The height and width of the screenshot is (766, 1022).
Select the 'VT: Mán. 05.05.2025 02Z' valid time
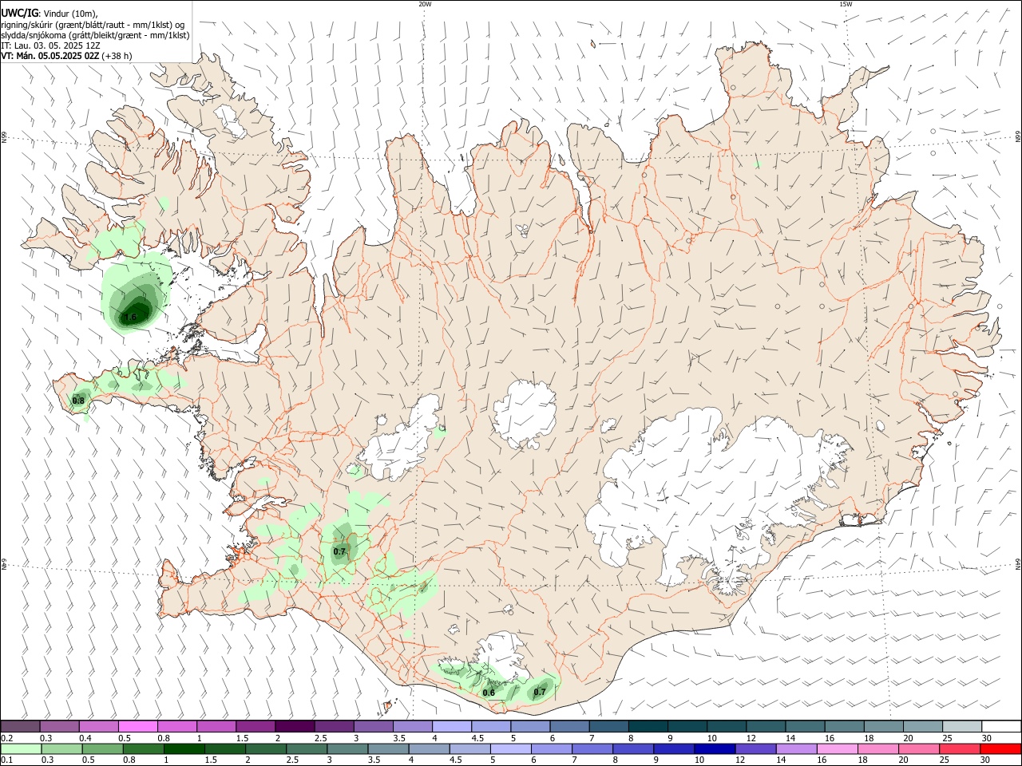coord(50,56)
